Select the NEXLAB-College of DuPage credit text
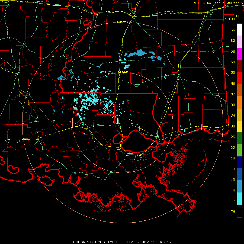This screenshot has width=244, height=244. point(218,3)
